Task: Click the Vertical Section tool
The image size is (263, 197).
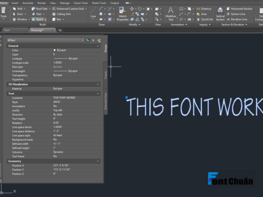Action: [220, 14]
